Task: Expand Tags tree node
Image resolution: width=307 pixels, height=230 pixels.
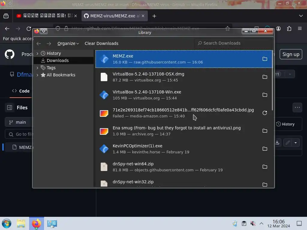Action: click(37, 68)
